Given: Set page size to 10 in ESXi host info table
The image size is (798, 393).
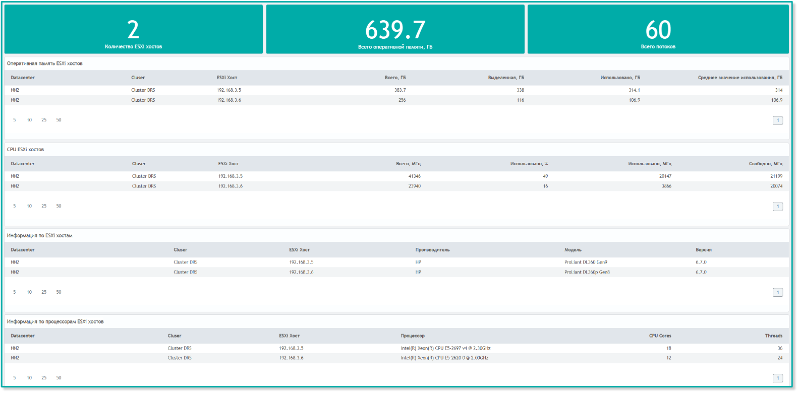Looking at the screenshot, I should coord(29,292).
